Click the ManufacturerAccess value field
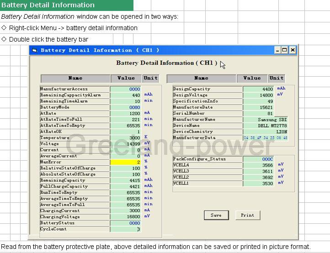 pos(125,89)
